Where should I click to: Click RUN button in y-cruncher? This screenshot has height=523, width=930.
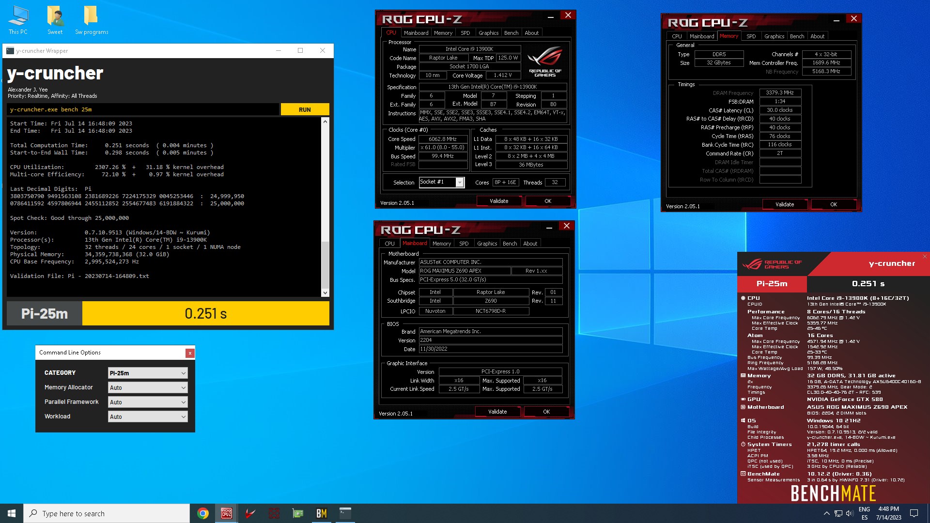(x=305, y=109)
